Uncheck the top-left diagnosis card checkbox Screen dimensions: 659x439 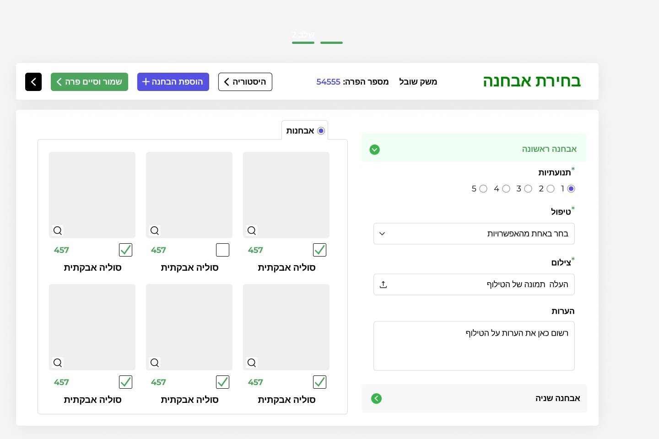(x=125, y=250)
